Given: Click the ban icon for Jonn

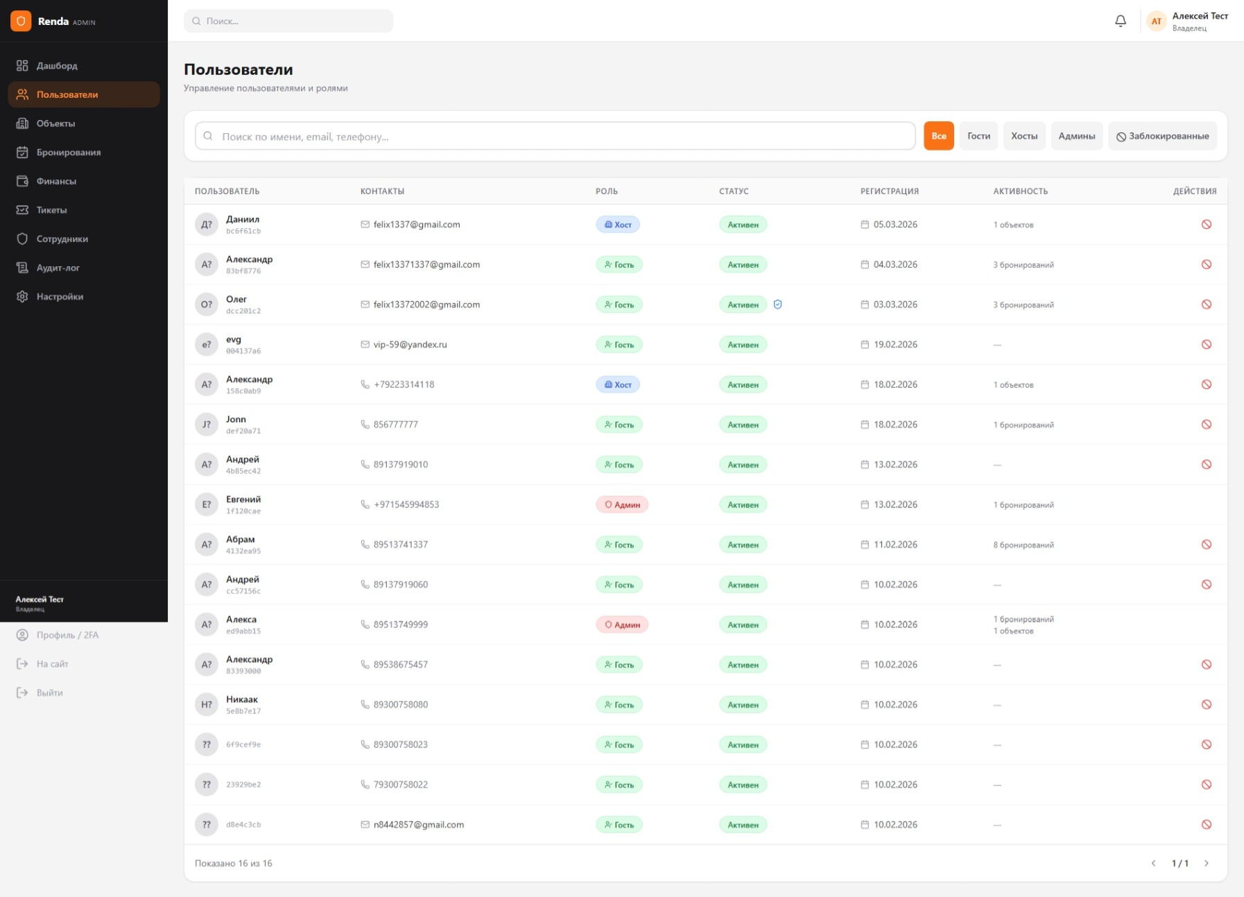Looking at the screenshot, I should [1207, 425].
